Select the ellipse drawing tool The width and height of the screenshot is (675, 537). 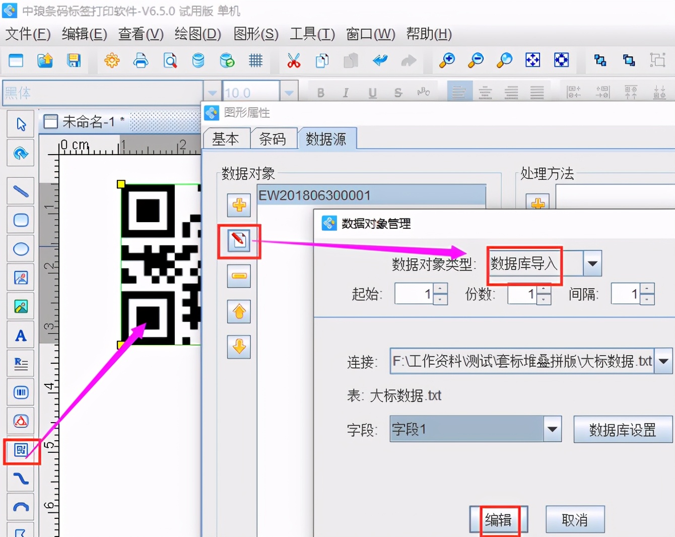tap(21, 249)
